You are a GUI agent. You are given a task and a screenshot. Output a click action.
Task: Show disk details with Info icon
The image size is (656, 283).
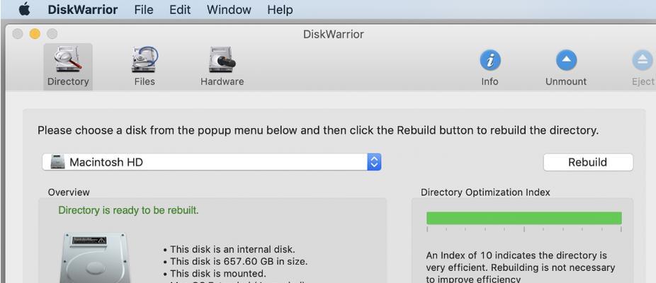pos(490,60)
